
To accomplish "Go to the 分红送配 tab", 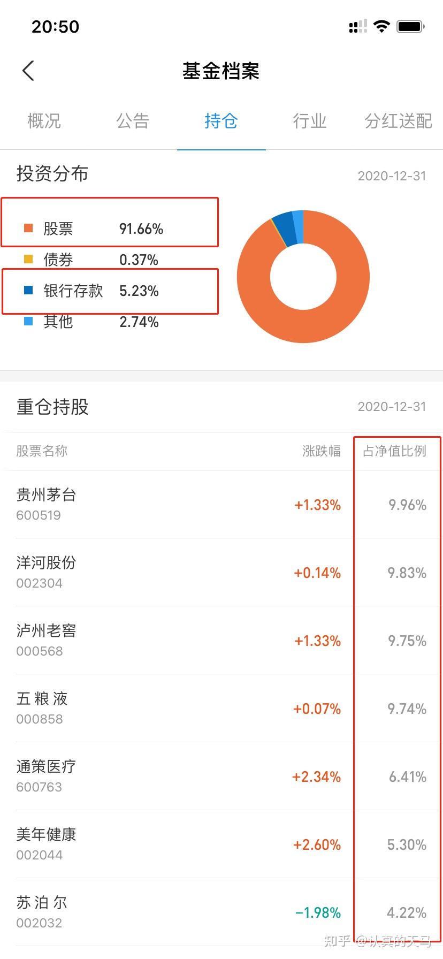I will [398, 121].
